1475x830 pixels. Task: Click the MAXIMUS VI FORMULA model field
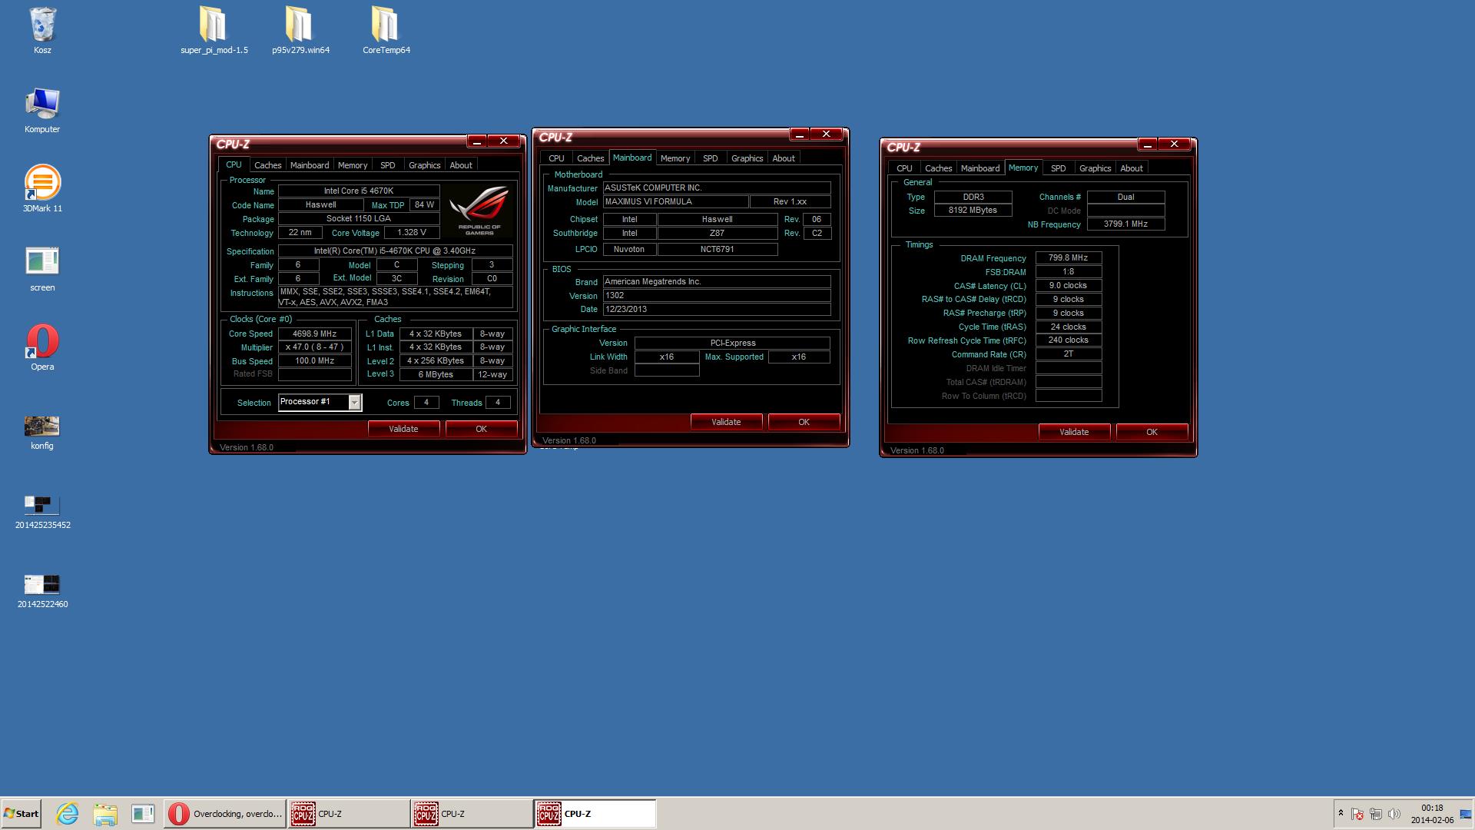pyautogui.click(x=676, y=201)
